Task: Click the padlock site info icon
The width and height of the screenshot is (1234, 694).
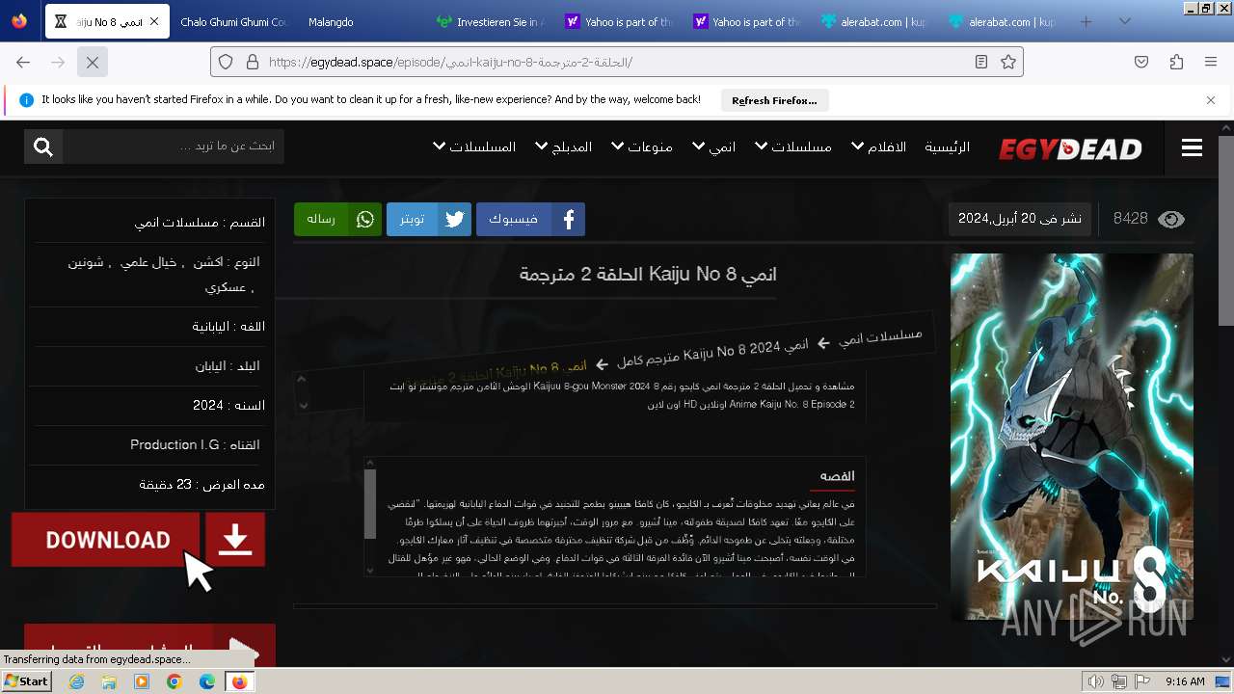Action: click(x=252, y=62)
